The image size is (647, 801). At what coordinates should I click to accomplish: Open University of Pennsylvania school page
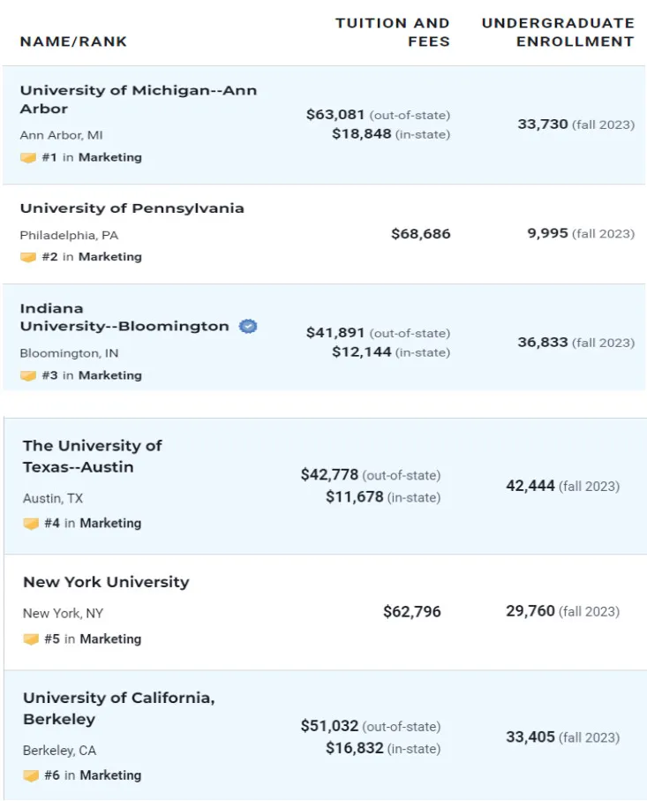pos(132,208)
